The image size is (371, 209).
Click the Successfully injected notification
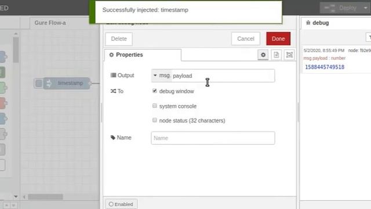(185, 12)
